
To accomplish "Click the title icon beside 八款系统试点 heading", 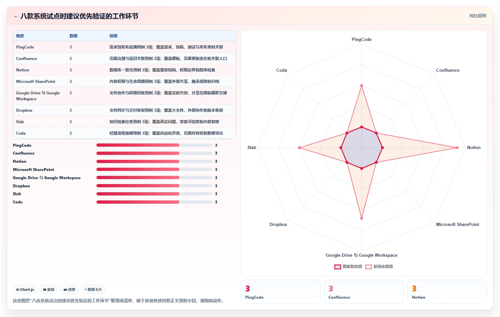I will pyautogui.click(x=15, y=16).
